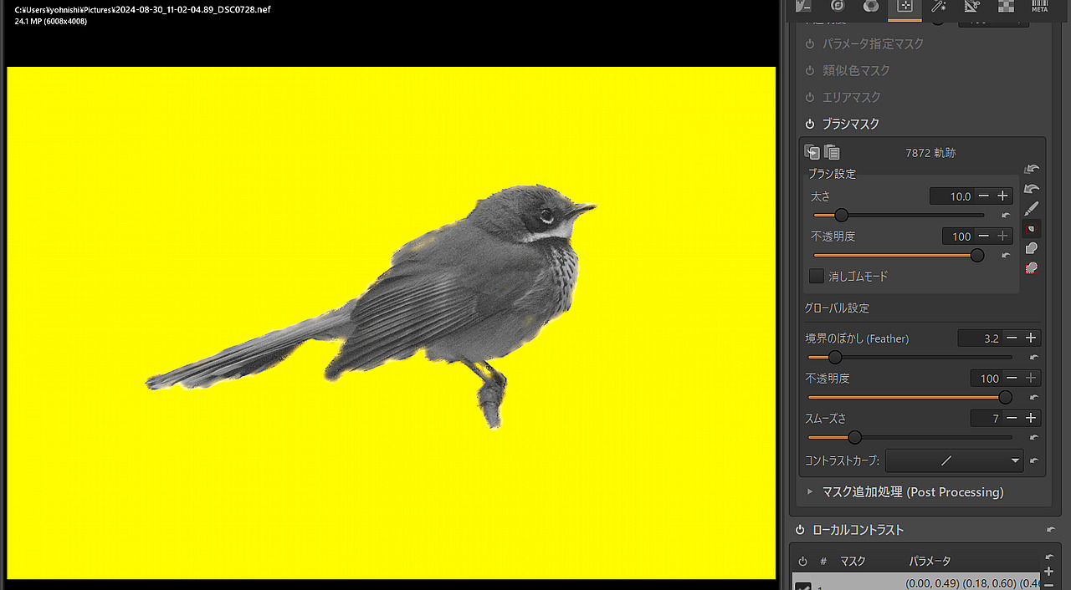Click the file path text DSC0728.nef

142,9
